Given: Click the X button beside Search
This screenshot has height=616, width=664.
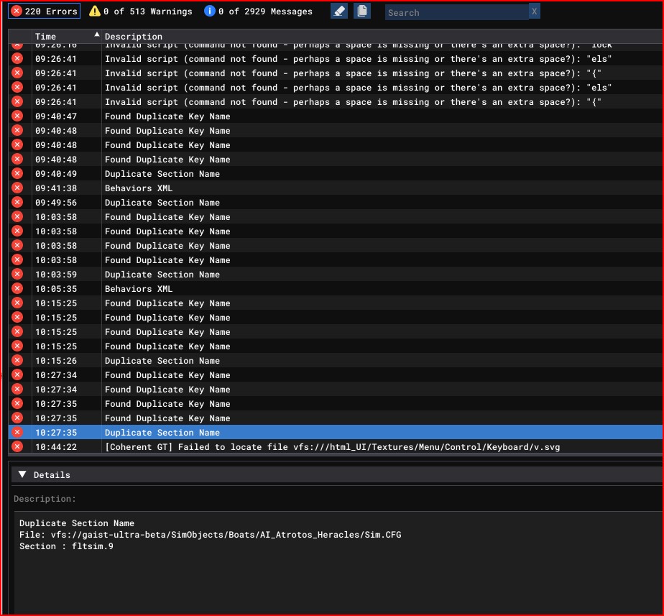Looking at the screenshot, I should click(x=534, y=12).
